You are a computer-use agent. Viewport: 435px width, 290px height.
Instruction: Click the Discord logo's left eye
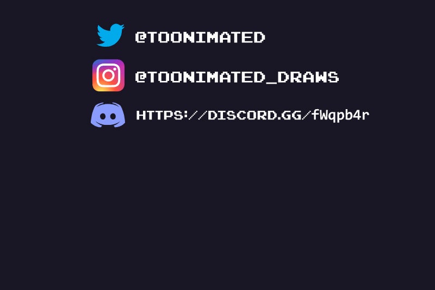(x=103, y=117)
